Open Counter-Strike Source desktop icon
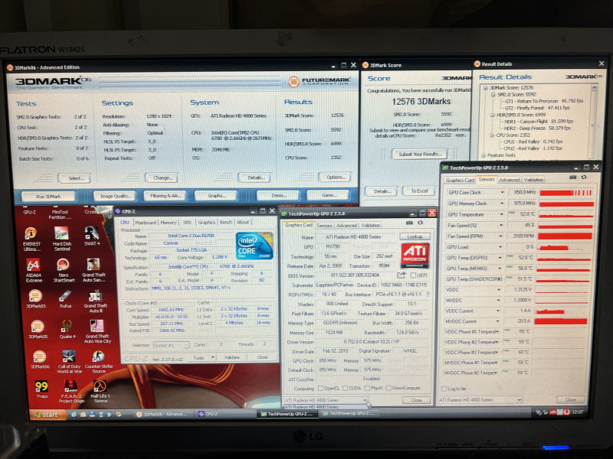 pyautogui.click(x=99, y=362)
